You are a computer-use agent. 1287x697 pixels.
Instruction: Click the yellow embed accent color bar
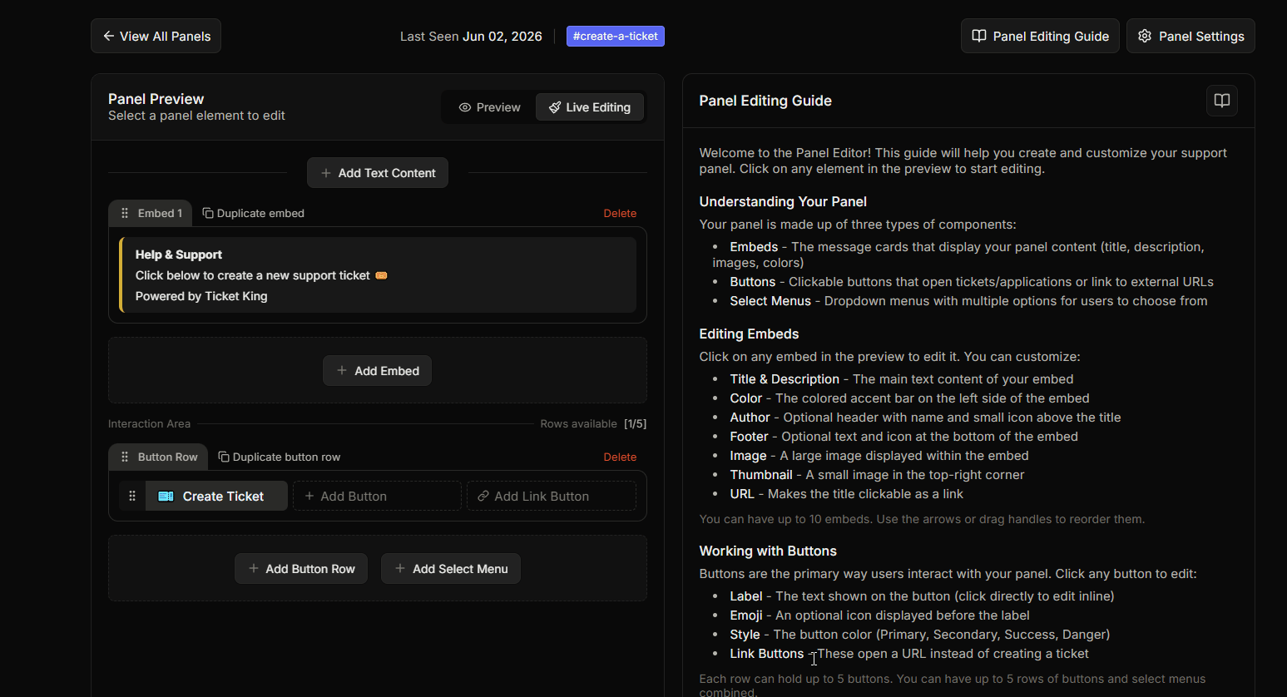[121, 275]
